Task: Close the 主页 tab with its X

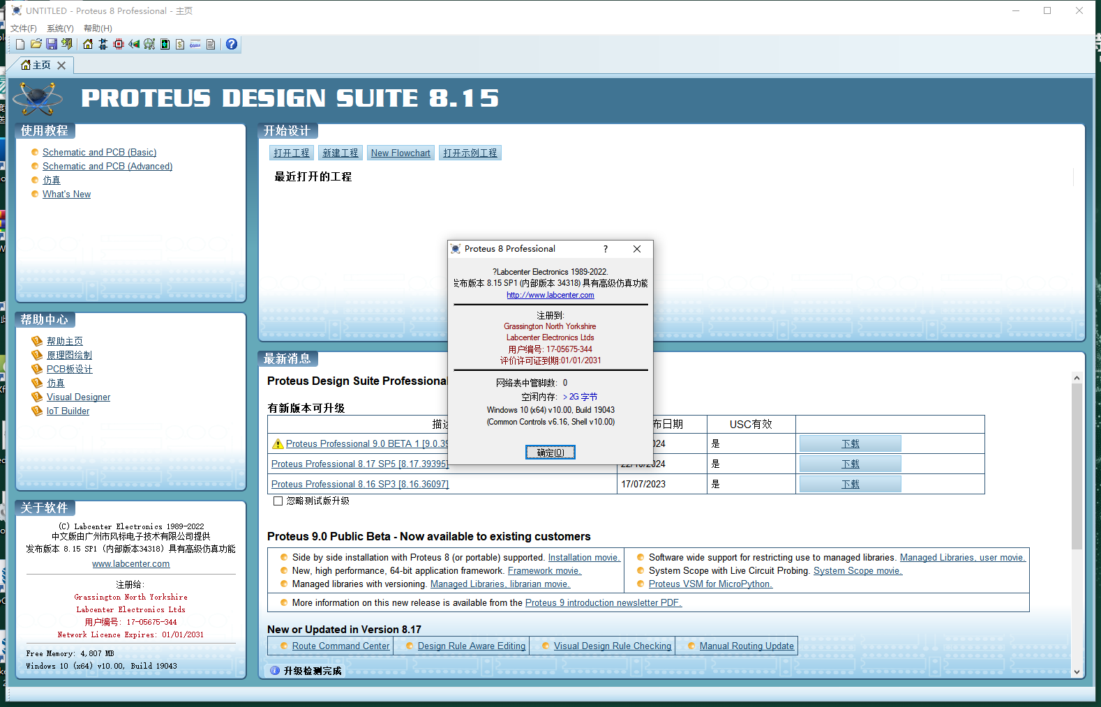Action: coord(61,66)
